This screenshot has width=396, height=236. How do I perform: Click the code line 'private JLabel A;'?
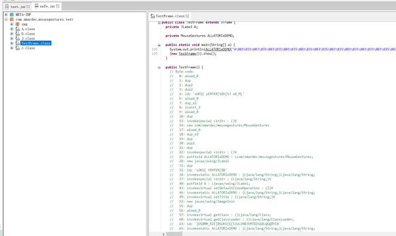[x=181, y=27]
